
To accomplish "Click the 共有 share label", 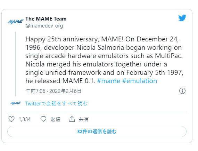I will pos(84,119).
